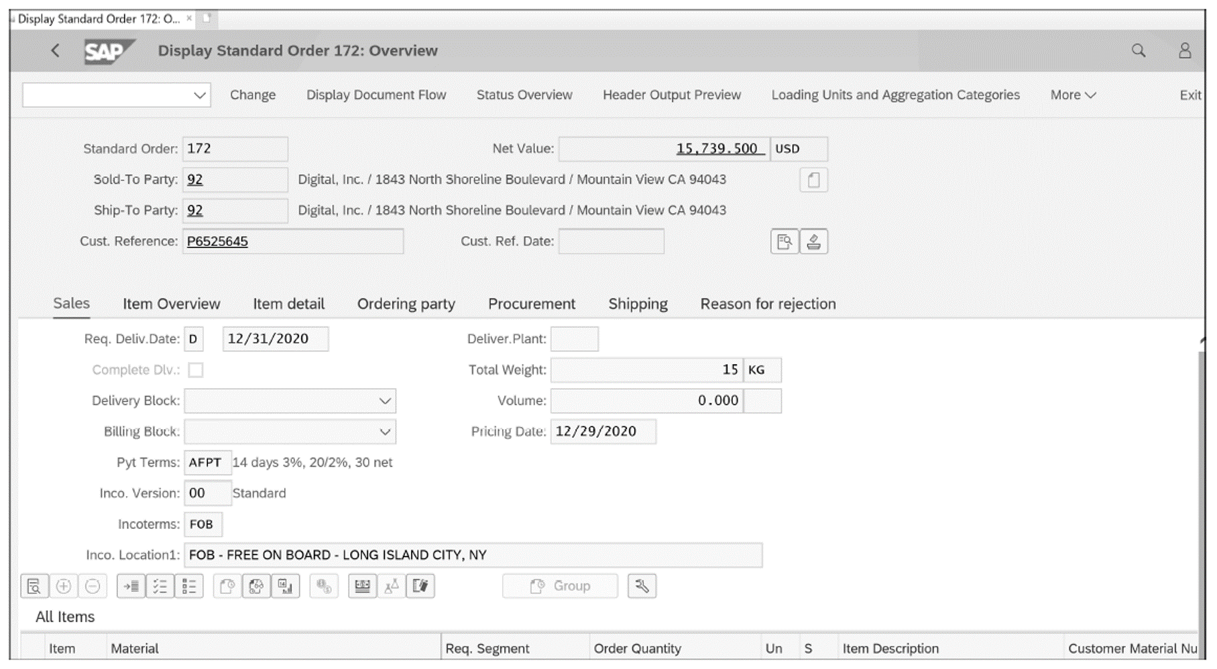Expand the More menu in the toolbar
1217x669 pixels.
pos(1071,95)
